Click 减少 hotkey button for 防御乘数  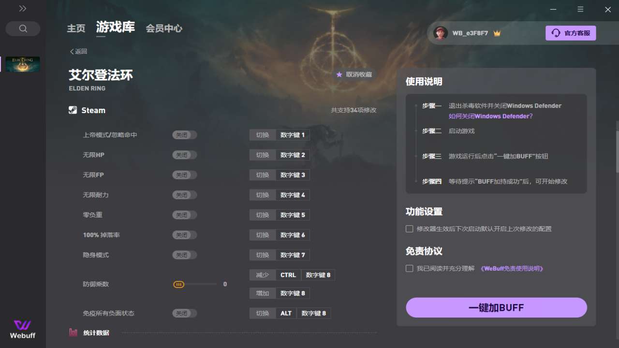pos(263,275)
